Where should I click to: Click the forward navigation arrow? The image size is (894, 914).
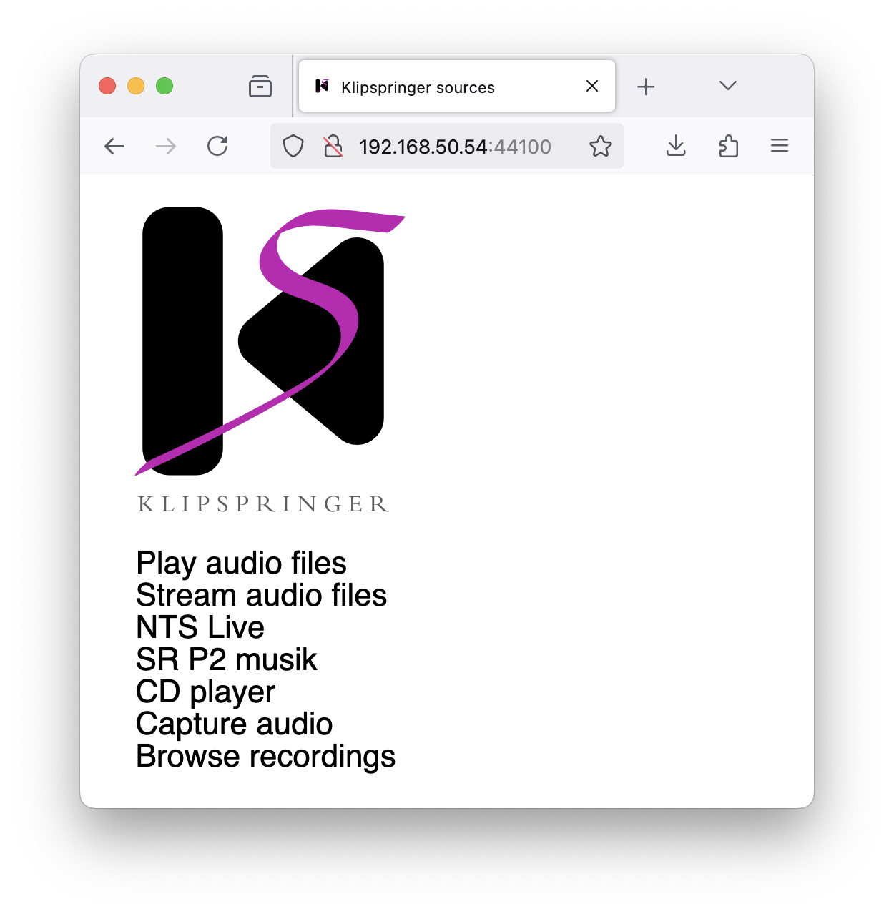coord(166,147)
